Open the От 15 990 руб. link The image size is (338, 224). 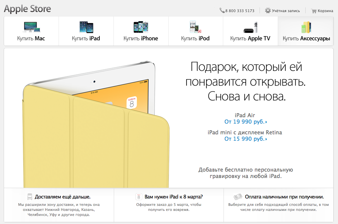[x=246, y=139]
